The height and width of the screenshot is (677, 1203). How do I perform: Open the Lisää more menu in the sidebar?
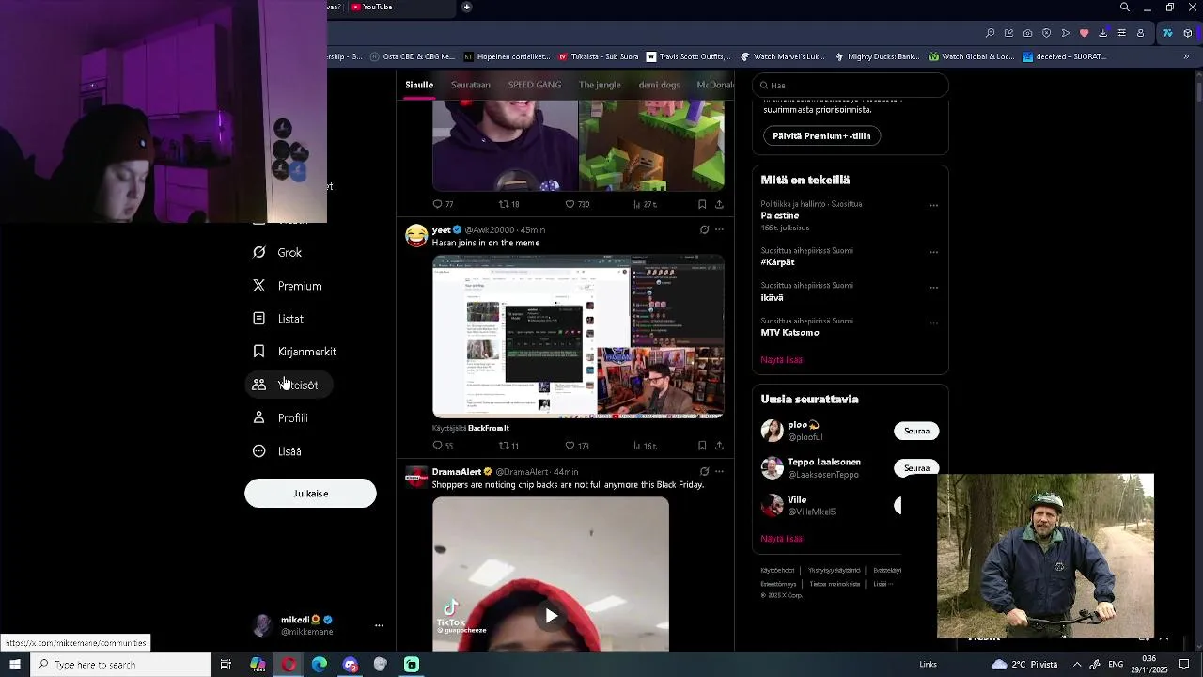[x=277, y=451]
